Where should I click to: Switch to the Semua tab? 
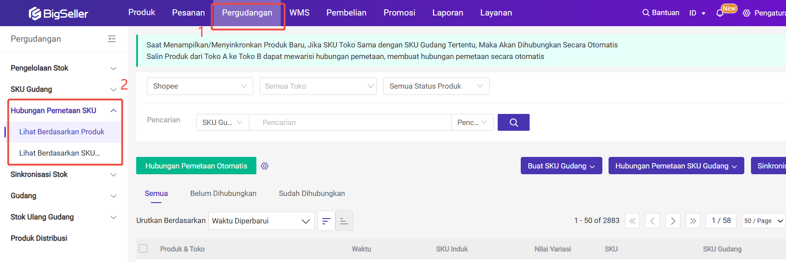[156, 193]
